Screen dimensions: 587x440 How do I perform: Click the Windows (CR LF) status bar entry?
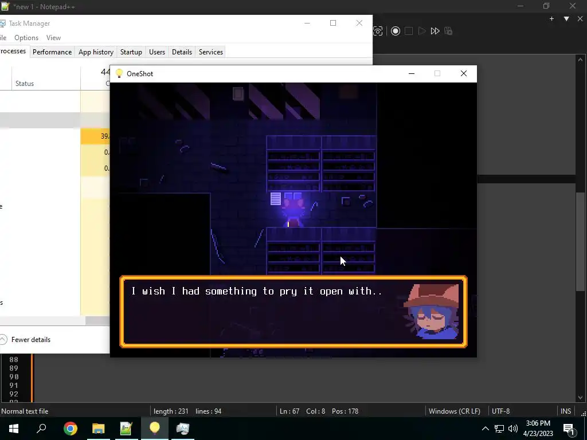(455, 411)
